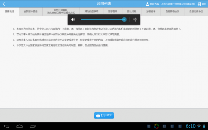Image resolution: width=208 pixels, height=130 pixels.
Task: Click the volume slider handle
Action: pyautogui.click(x=124, y=19)
